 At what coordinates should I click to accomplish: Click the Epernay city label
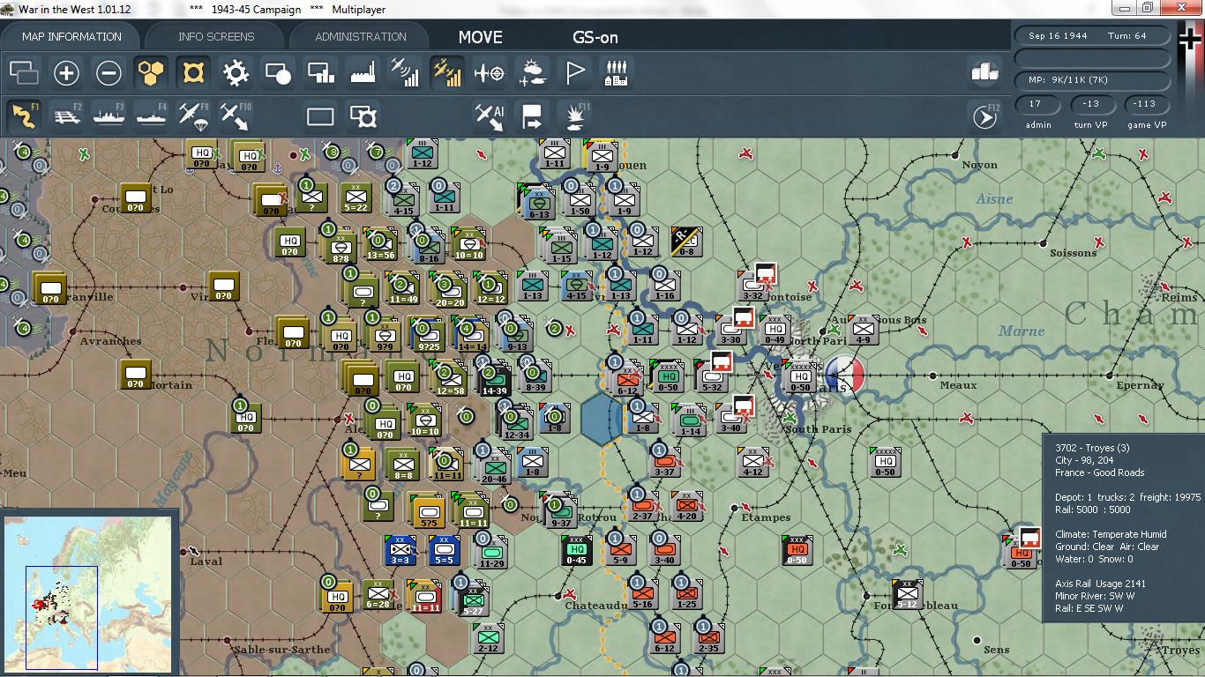pyautogui.click(x=1140, y=385)
